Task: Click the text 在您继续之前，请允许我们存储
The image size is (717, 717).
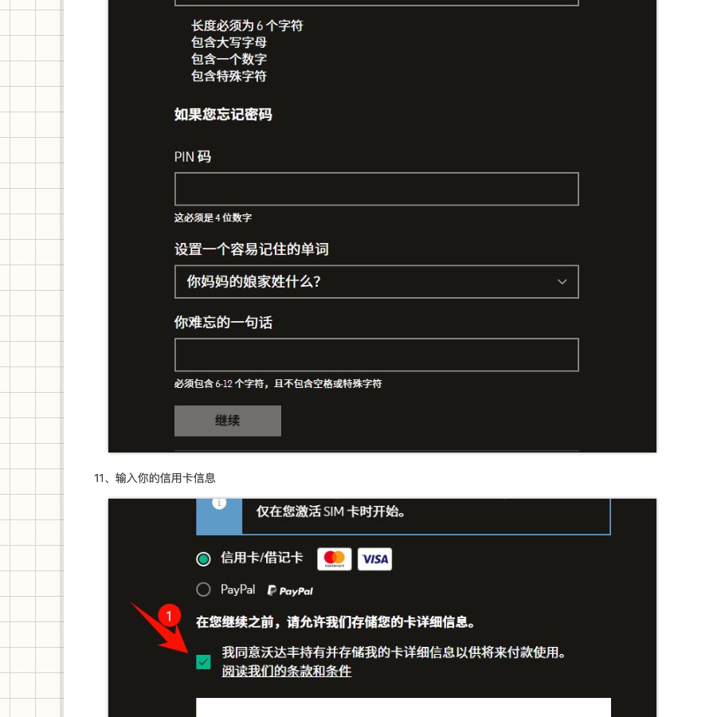Action: coord(336,622)
